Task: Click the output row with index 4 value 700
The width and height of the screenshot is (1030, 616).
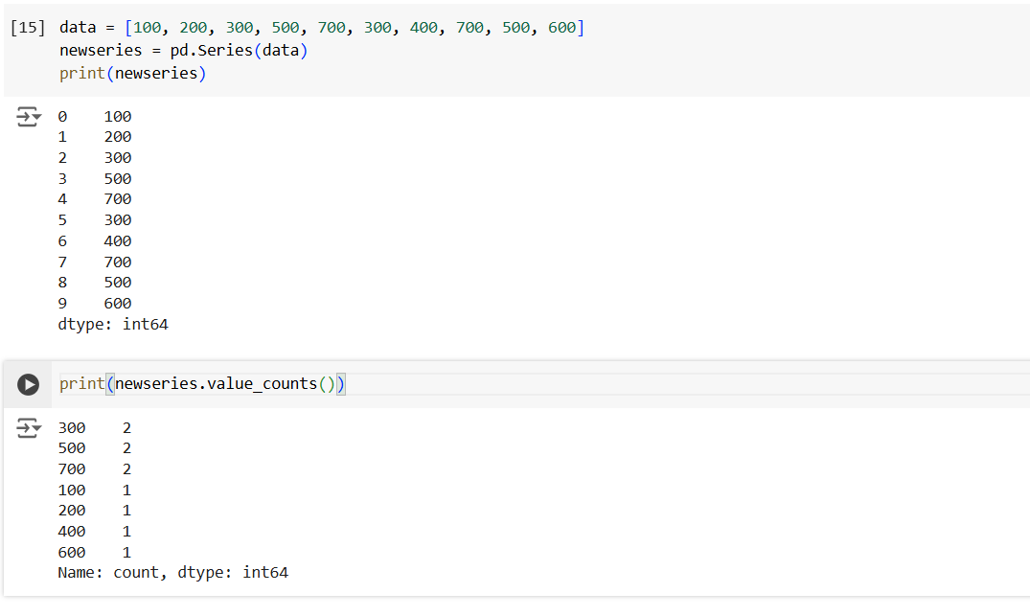Action: (x=94, y=199)
